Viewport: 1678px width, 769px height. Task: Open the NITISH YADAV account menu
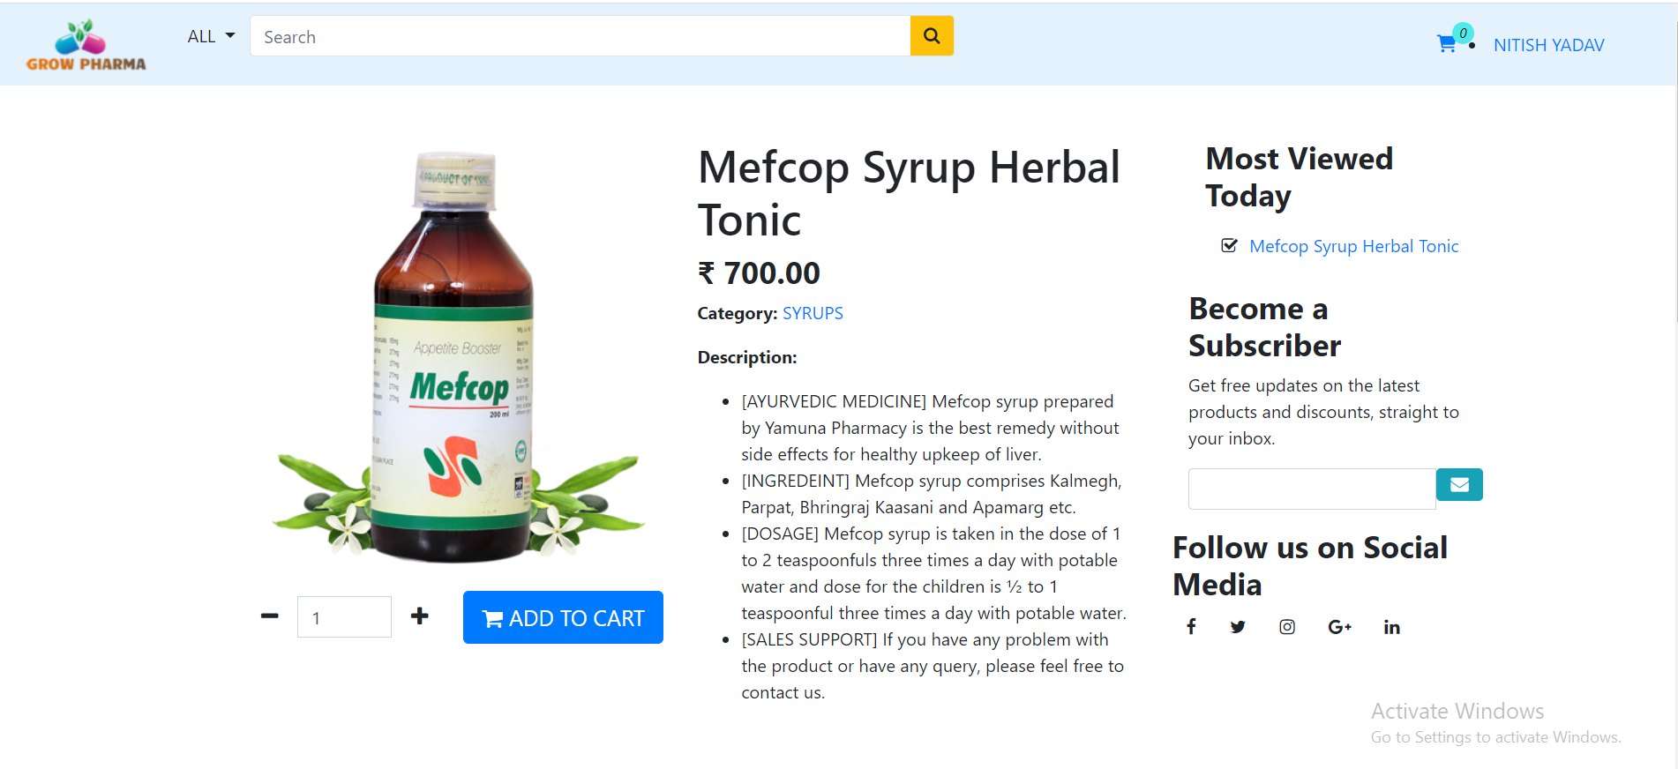tap(1548, 44)
